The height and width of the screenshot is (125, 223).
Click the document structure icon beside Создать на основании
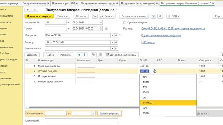click(x=153, y=16)
